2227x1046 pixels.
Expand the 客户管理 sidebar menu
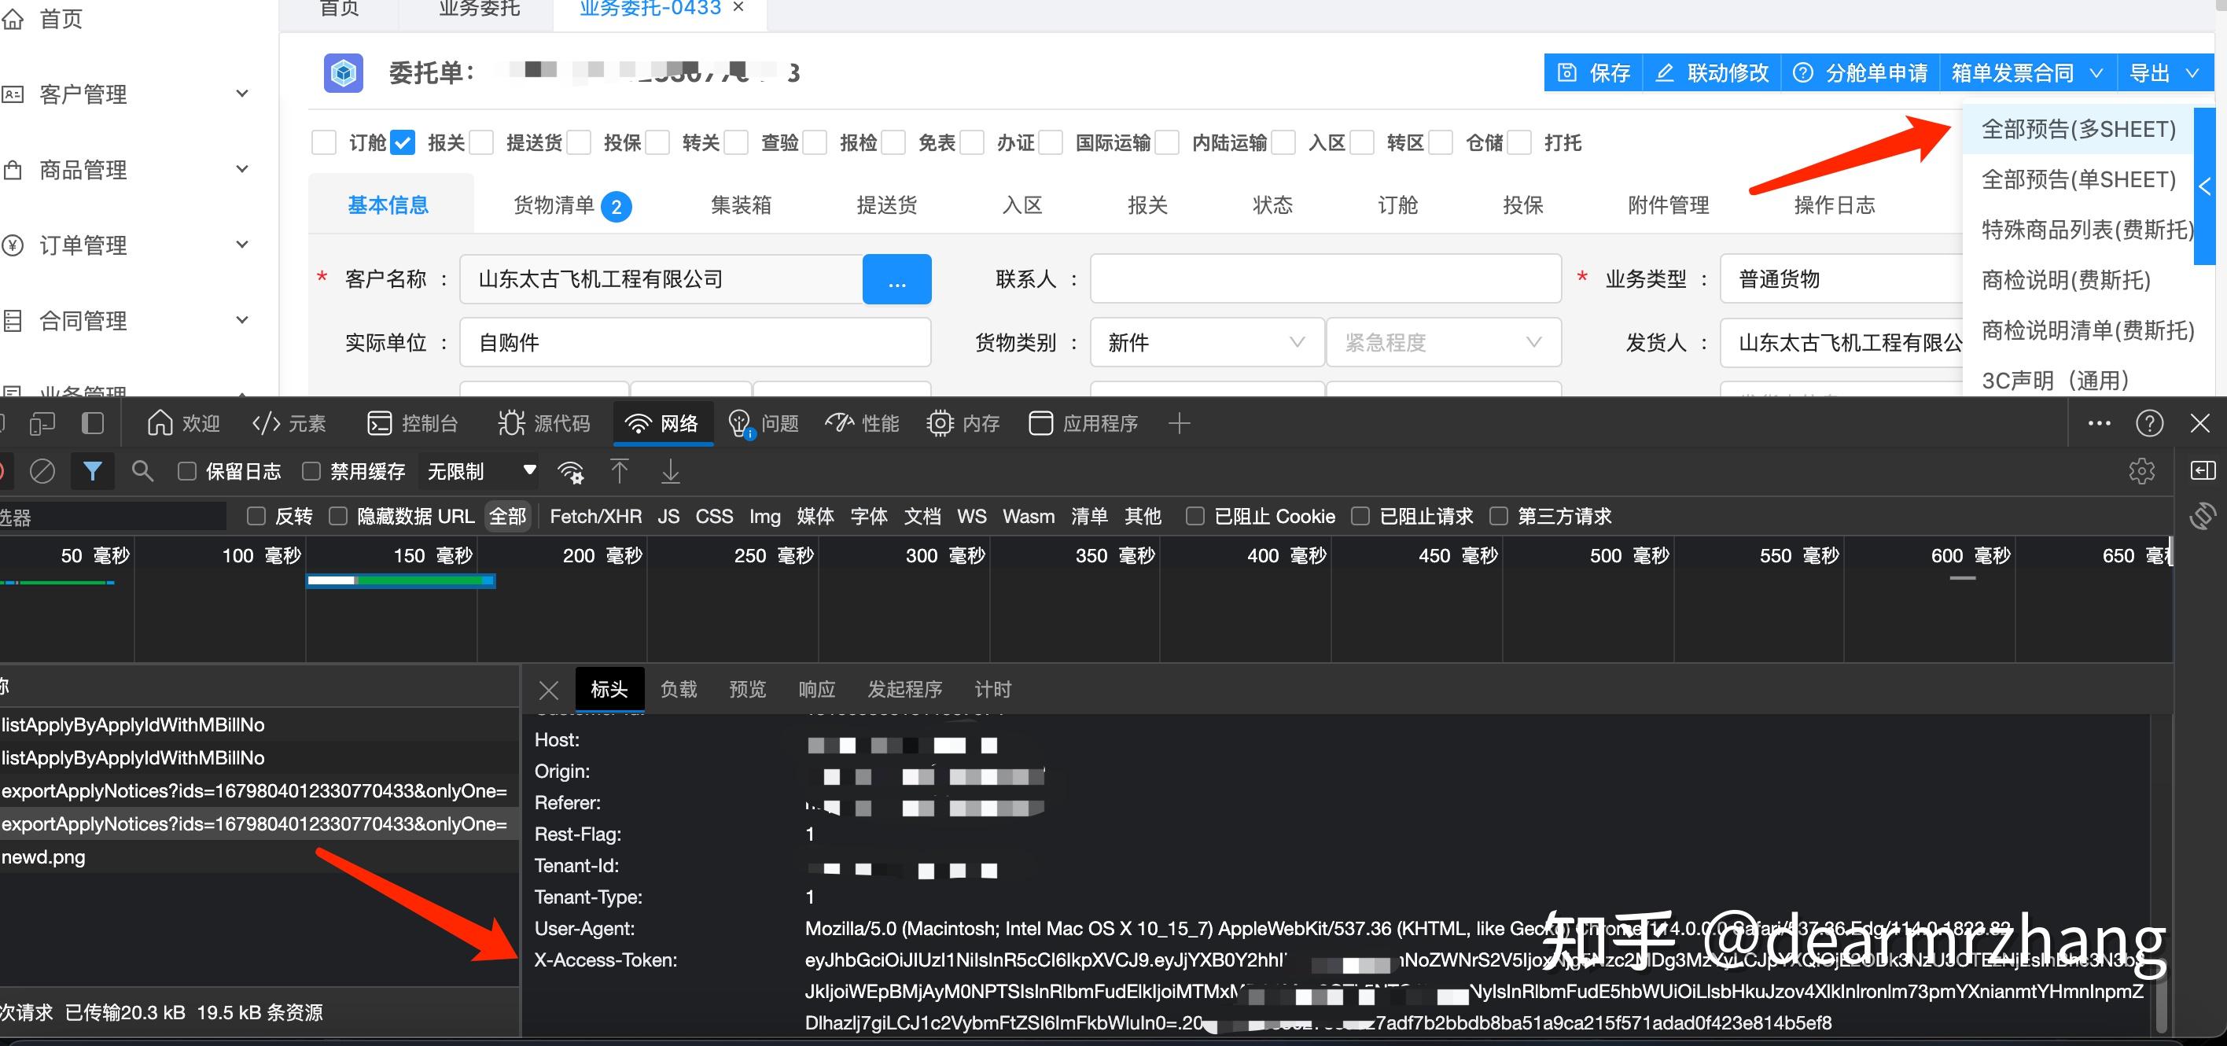tap(243, 94)
